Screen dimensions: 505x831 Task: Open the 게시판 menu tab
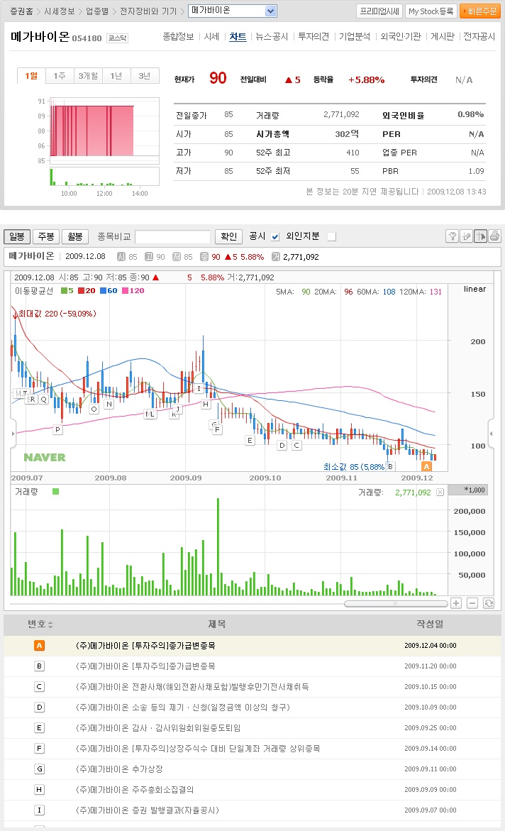tap(443, 37)
